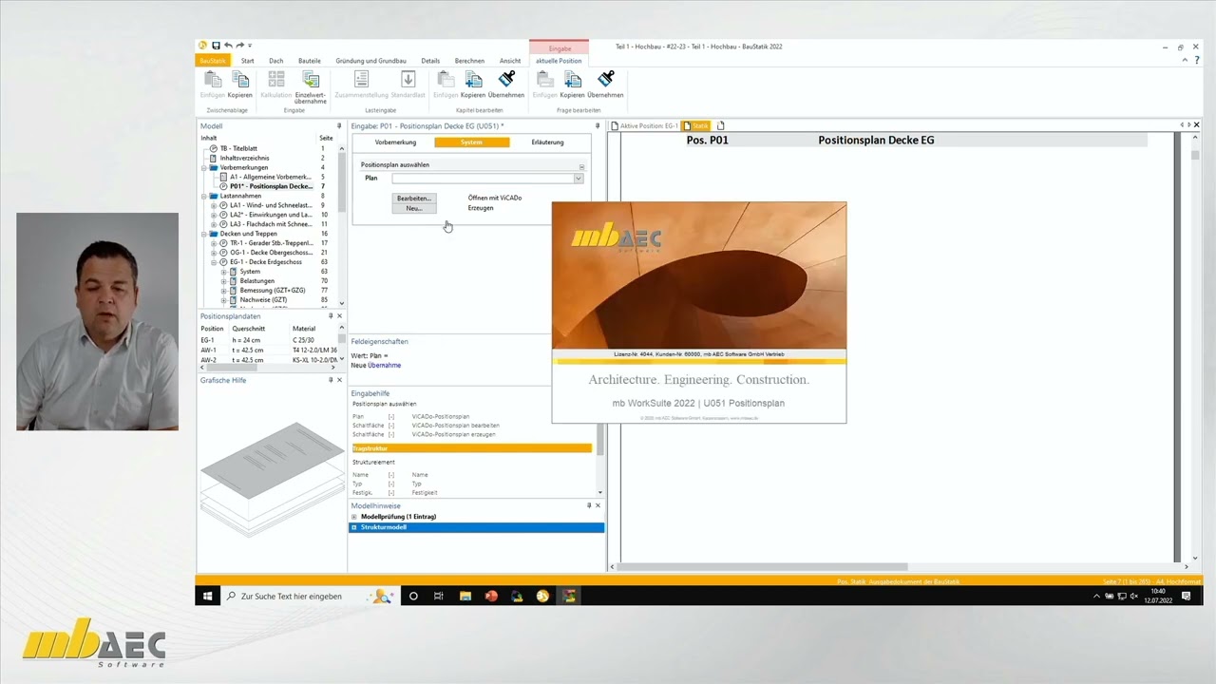Screen dimensions: 1216x684
Task: Select the Vorbemerkung input tab
Action: [395, 142]
